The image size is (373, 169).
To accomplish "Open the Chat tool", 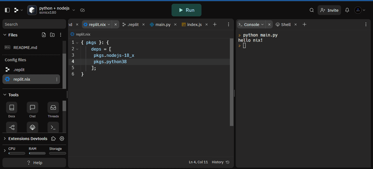I will point(32,108).
